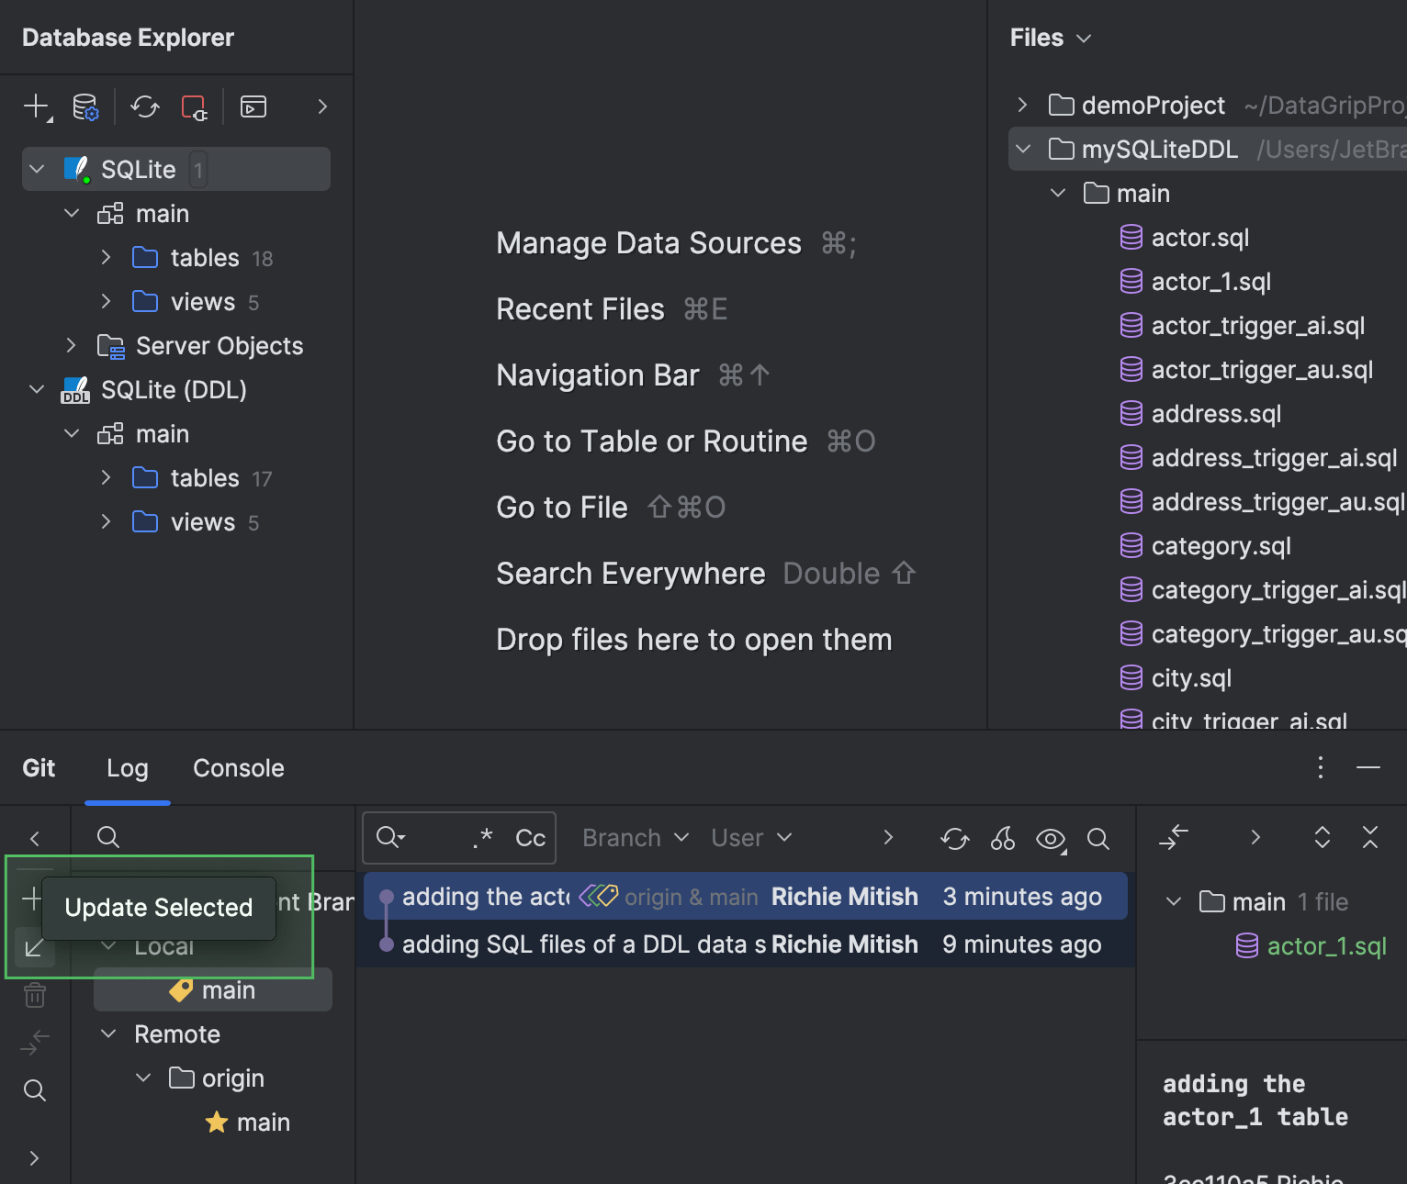Open Manage Data Sources

click(x=648, y=243)
